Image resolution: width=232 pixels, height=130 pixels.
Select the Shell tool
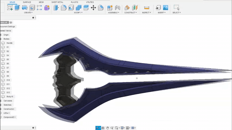71,8
